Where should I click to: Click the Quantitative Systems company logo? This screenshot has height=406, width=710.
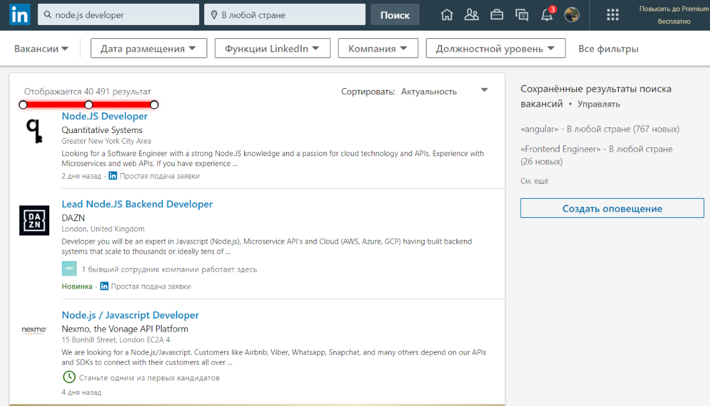[34, 131]
